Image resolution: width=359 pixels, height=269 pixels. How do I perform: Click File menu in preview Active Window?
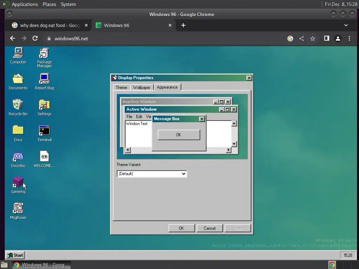[129, 117]
